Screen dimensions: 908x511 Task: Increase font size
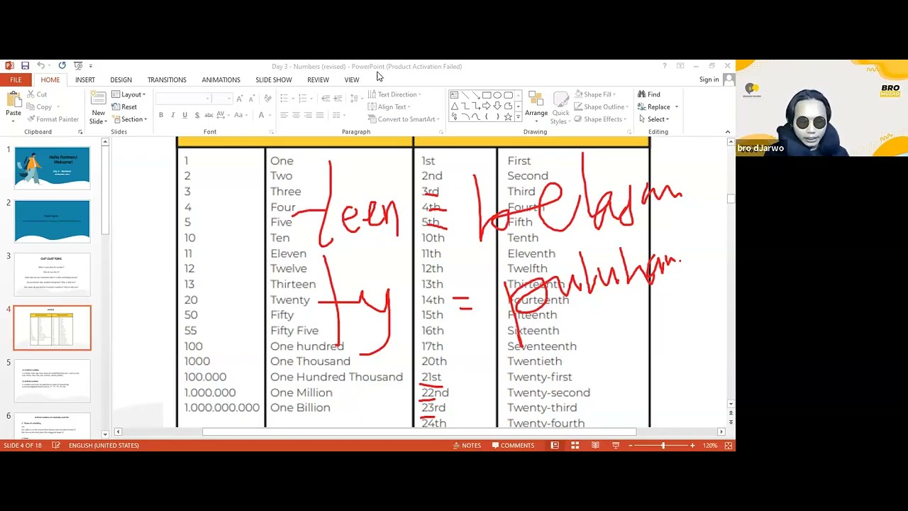(240, 98)
